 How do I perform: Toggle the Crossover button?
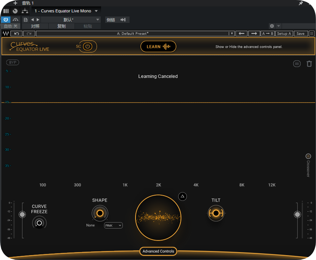308,156
